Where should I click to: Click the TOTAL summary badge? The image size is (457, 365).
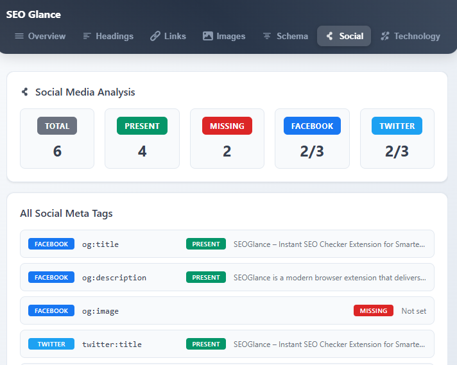(x=57, y=126)
